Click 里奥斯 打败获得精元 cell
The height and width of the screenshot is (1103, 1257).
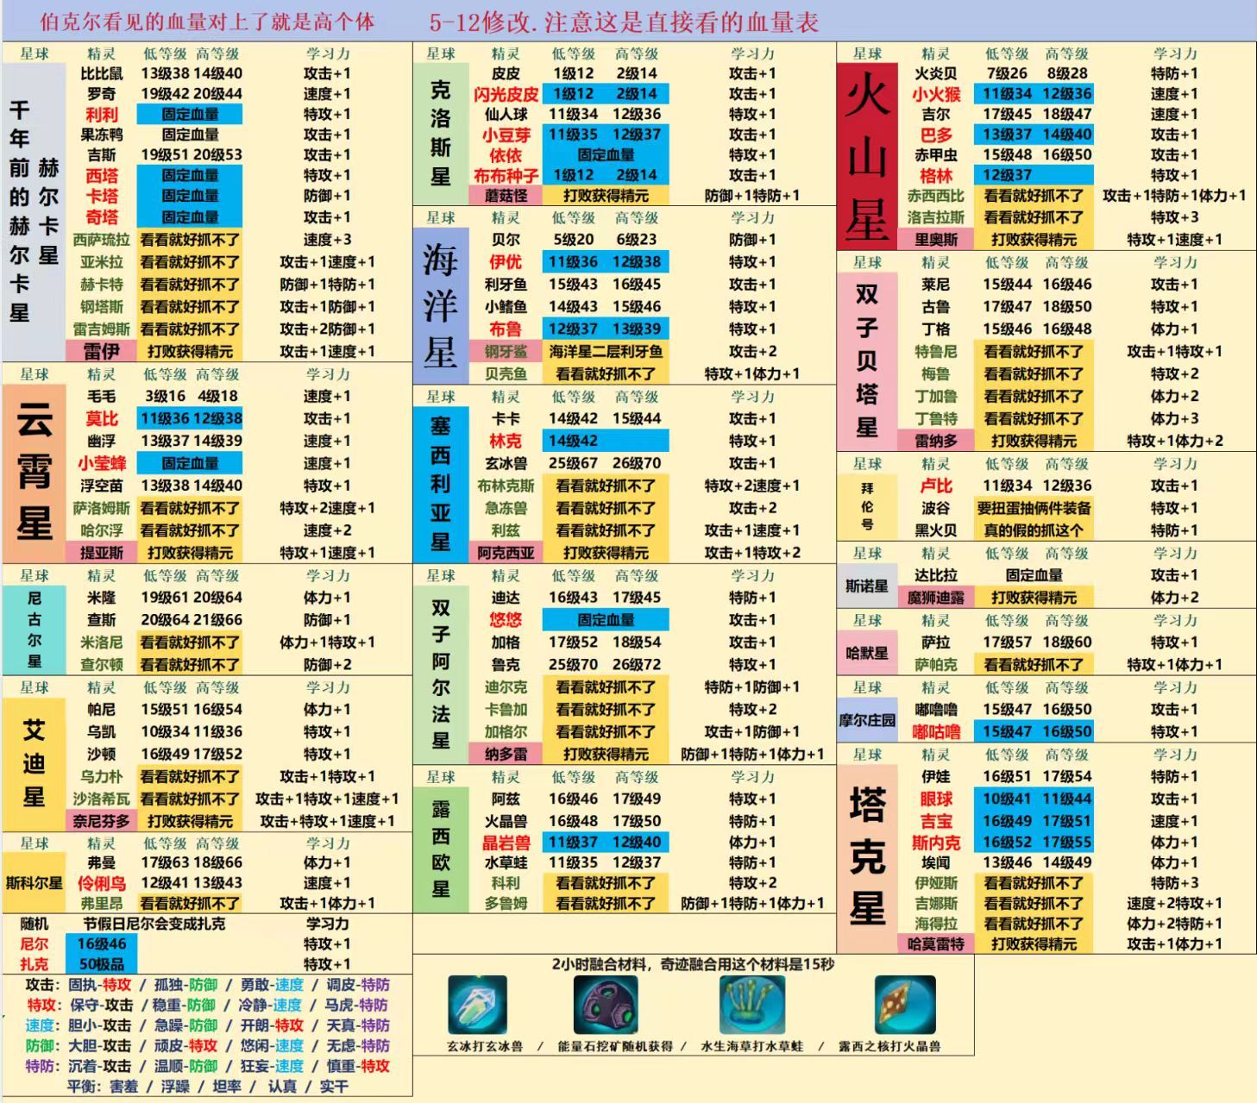pyautogui.click(x=1034, y=240)
